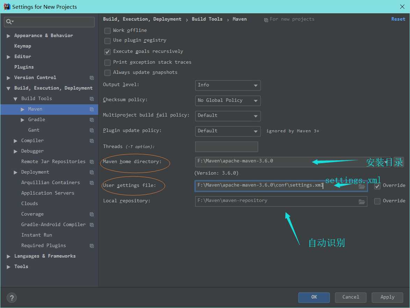Screen dimensions: 410x308
Task: Check Override for Local repository
Action: (x=377, y=201)
